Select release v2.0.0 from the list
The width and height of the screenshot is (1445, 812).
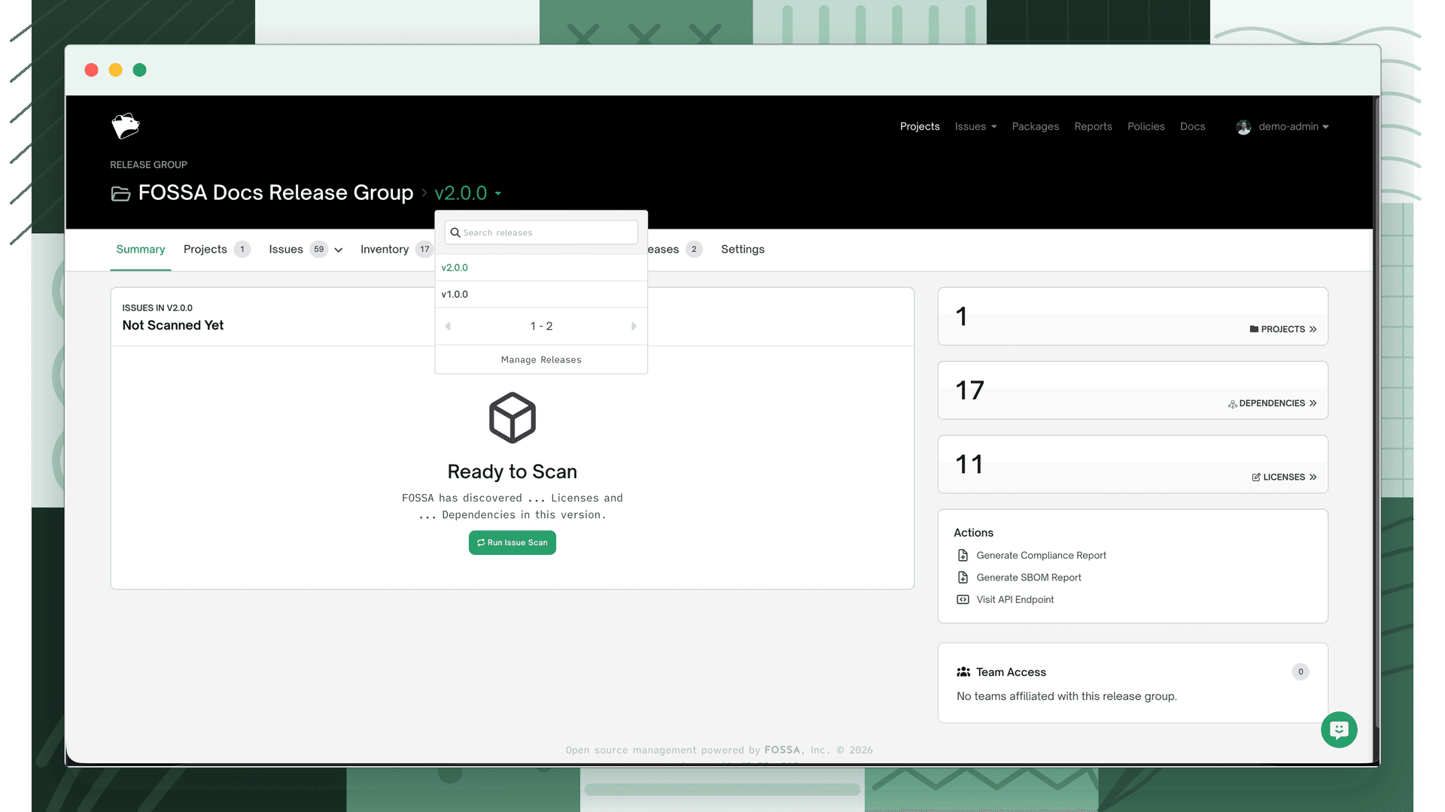[x=541, y=268]
